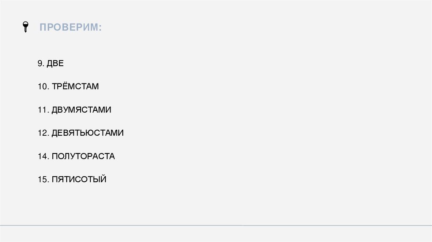Select the word ТРЁМСТАМ
Viewport: 432px width, 242px height.
point(75,87)
